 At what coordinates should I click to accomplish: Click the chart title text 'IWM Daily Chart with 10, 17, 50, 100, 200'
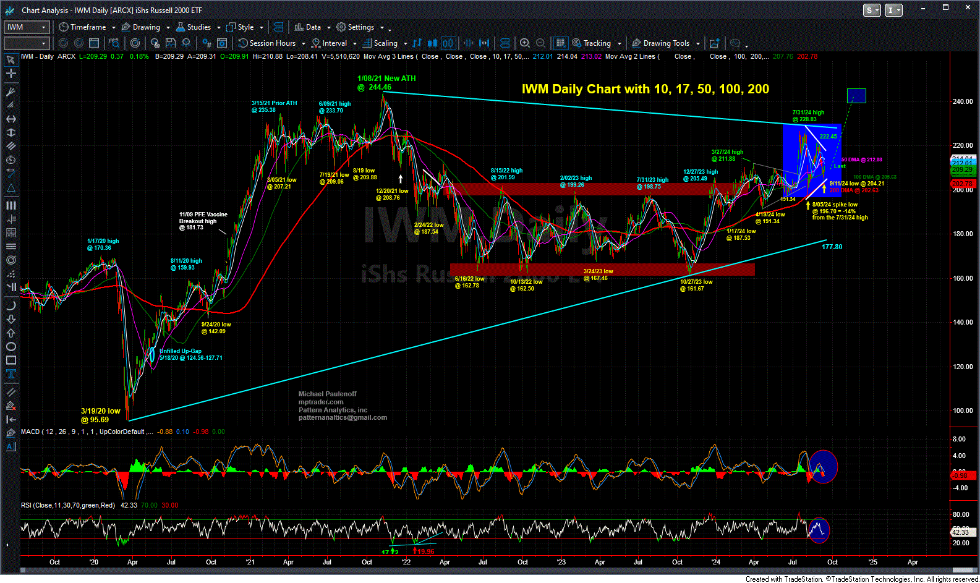pos(646,89)
